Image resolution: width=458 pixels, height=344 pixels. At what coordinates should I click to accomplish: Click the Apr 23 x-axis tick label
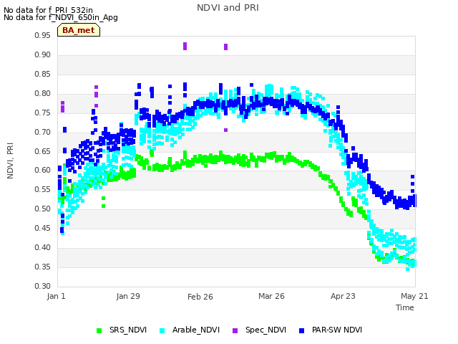pos(343,296)
